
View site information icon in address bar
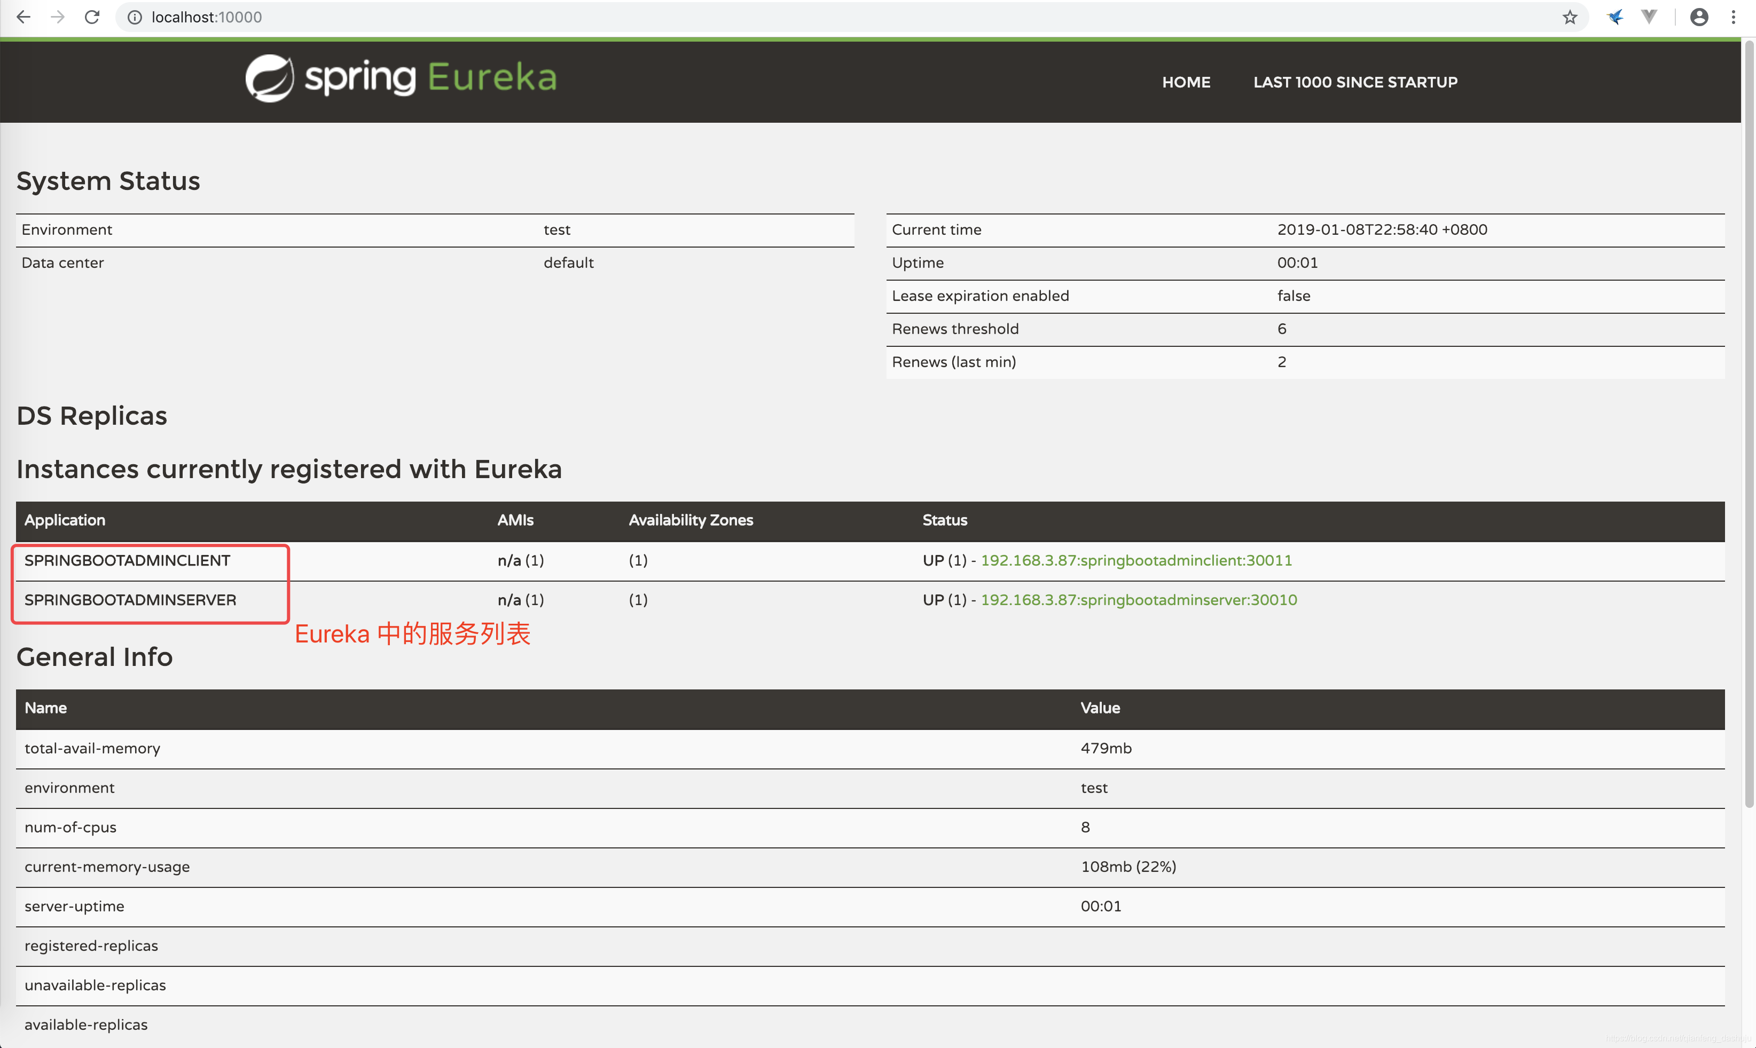coord(134,17)
